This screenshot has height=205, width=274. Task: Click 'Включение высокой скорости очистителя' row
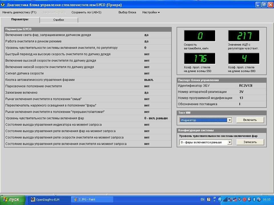(x=88, y=61)
